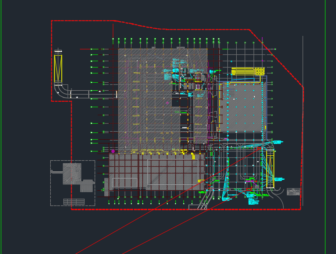Select the yellow crossed ramp rectangle at upper left
Image resolution: width=336 pixels, height=254 pixels.
point(58,68)
